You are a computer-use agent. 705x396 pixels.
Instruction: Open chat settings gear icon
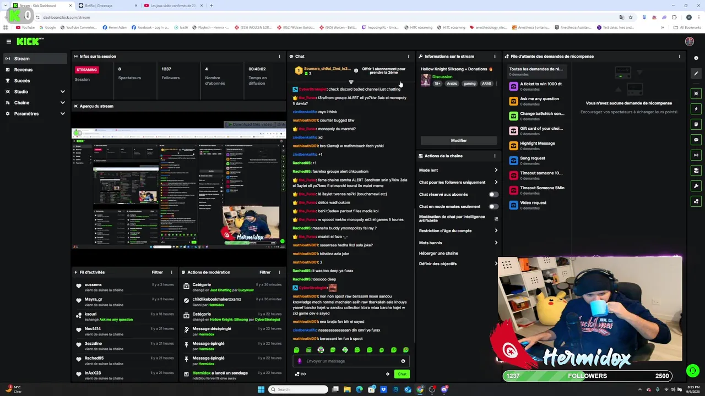point(388,374)
